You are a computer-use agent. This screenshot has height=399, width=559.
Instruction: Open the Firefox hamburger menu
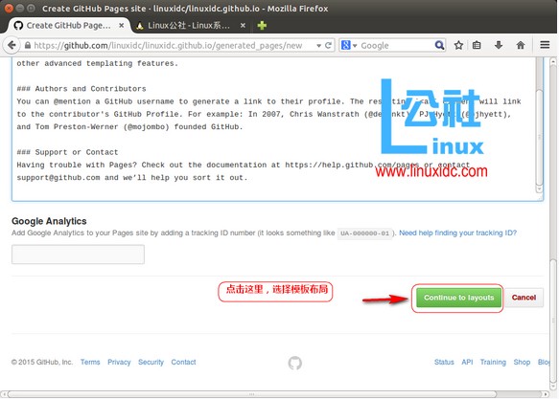click(545, 45)
